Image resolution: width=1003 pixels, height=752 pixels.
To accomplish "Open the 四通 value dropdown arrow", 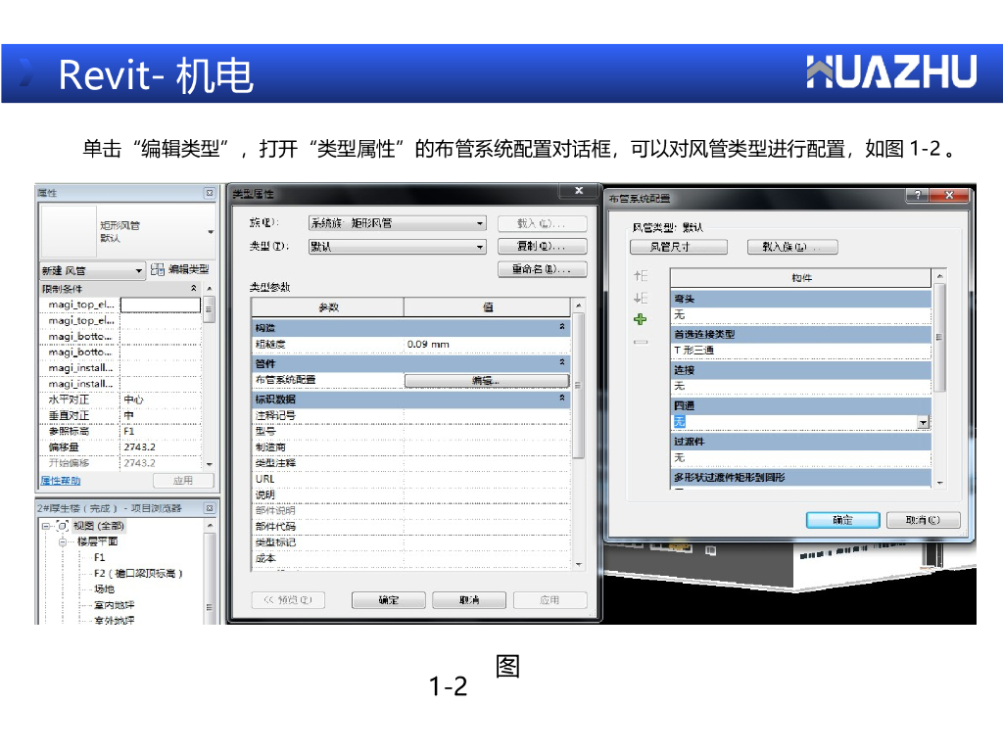I will click(923, 422).
